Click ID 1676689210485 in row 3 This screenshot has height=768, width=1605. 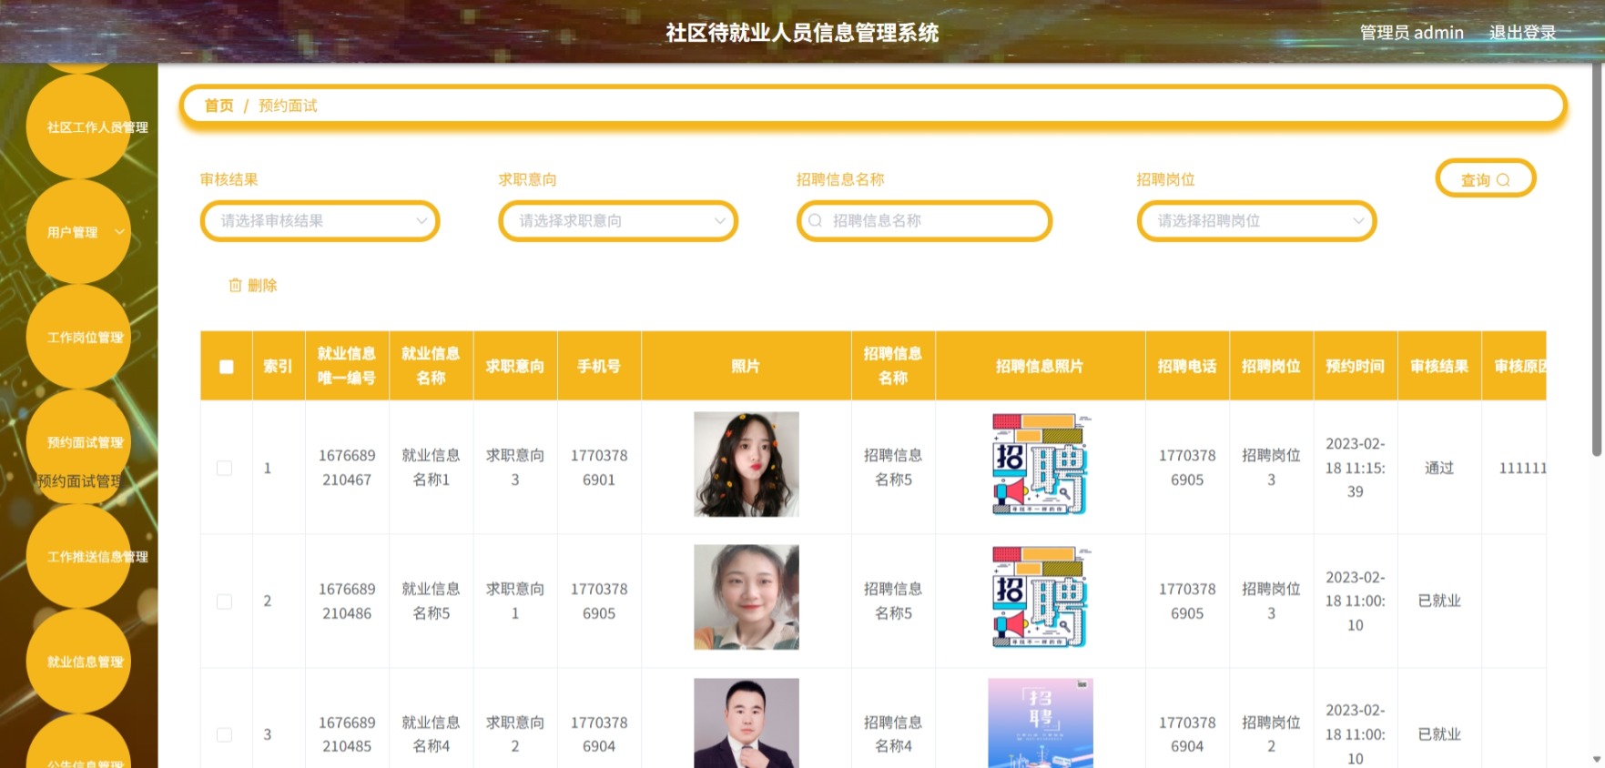click(x=347, y=734)
